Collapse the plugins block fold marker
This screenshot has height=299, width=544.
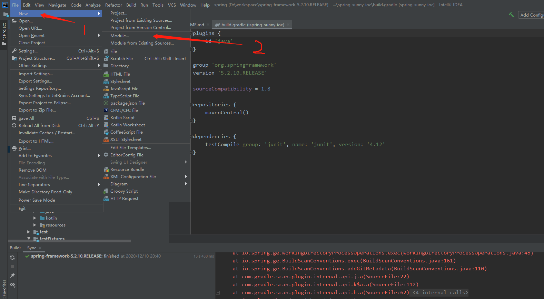(x=191, y=33)
